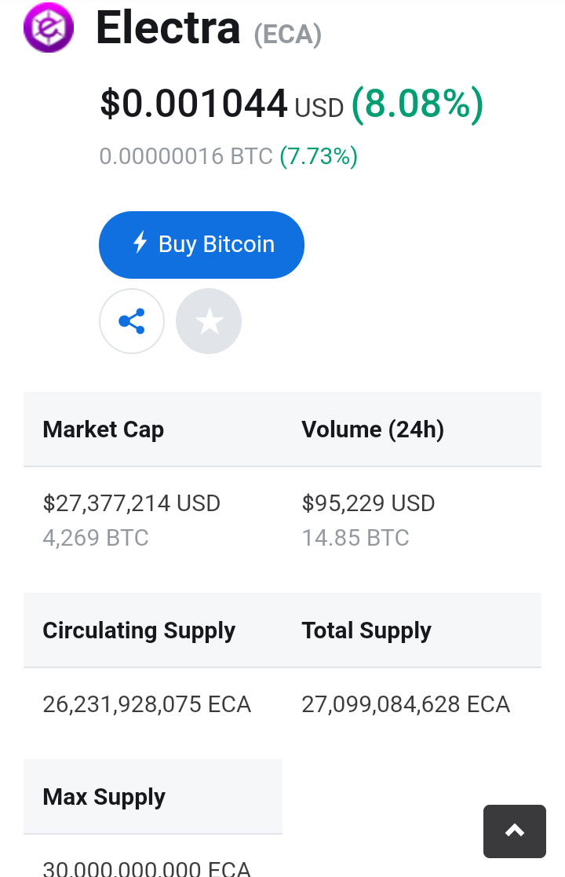This screenshot has height=877, width=565.
Task: Select the 26,231,928,075 ECA circulating value
Action: pyautogui.click(x=147, y=704)
